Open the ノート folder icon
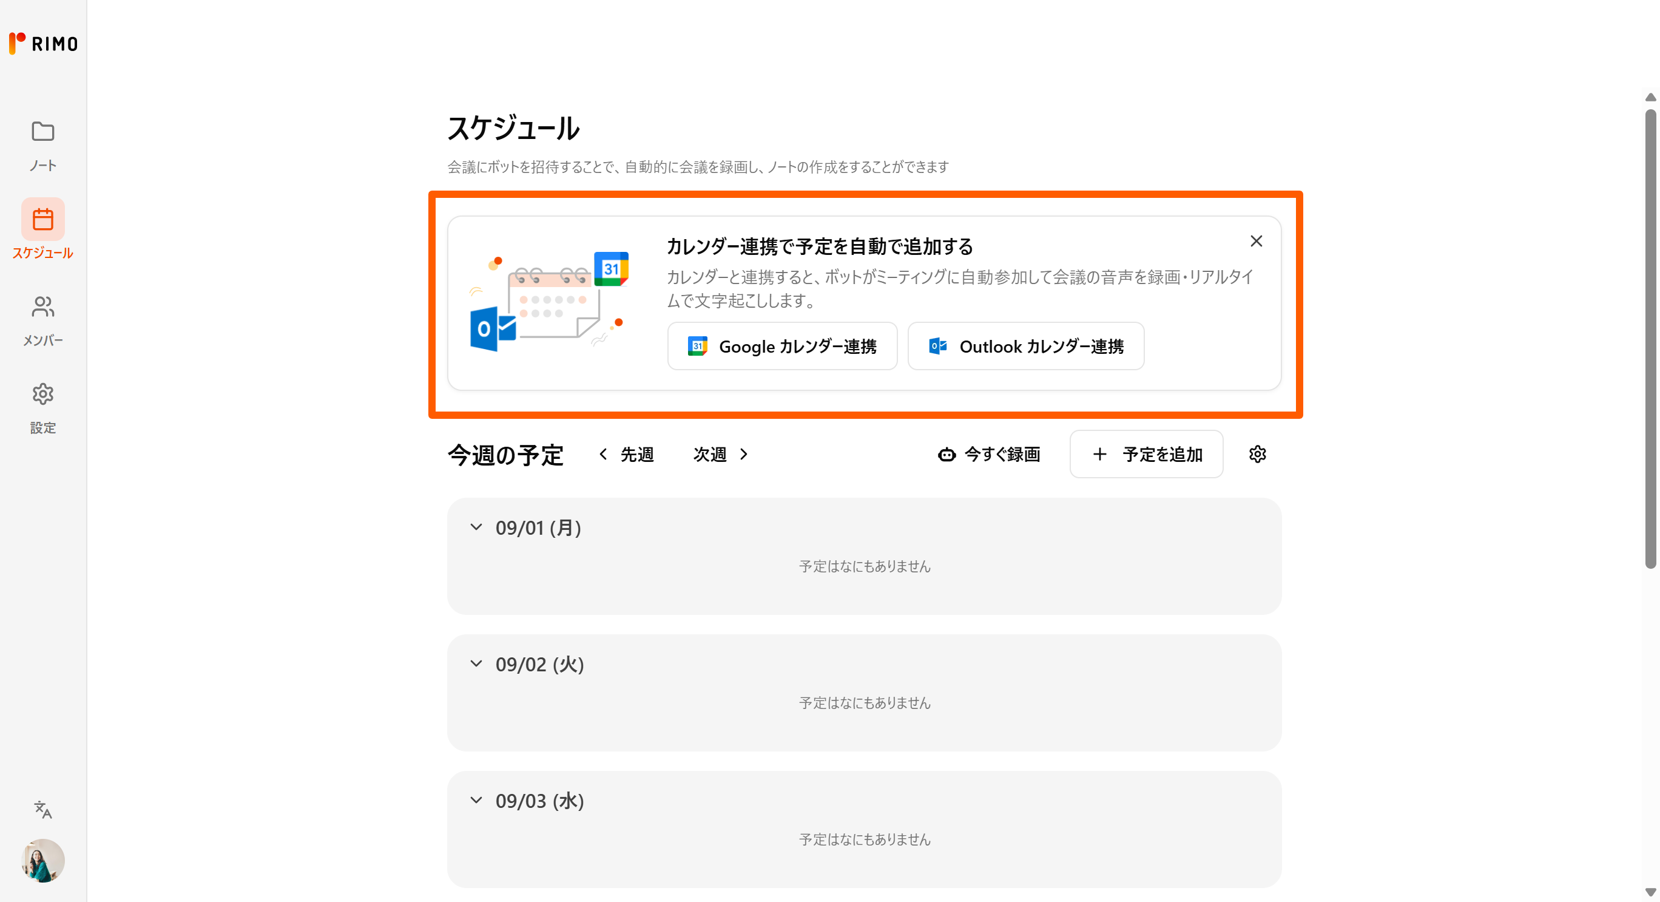 point(42,132)
